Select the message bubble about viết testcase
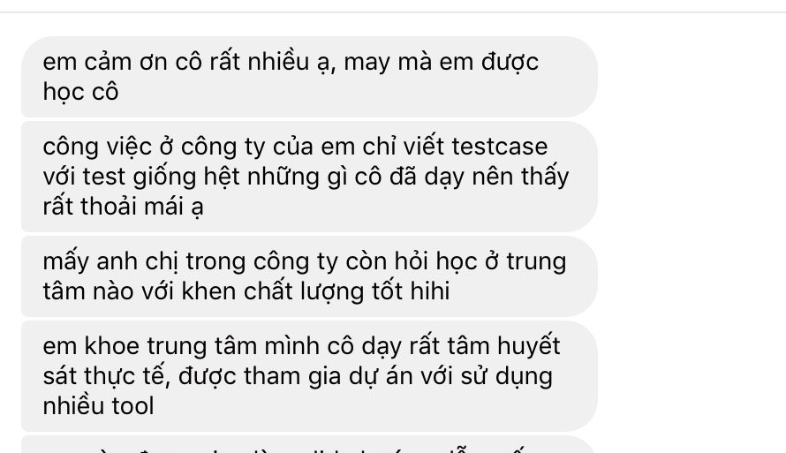The width and height of the screenshot is (786, 453). pos(309,177)
